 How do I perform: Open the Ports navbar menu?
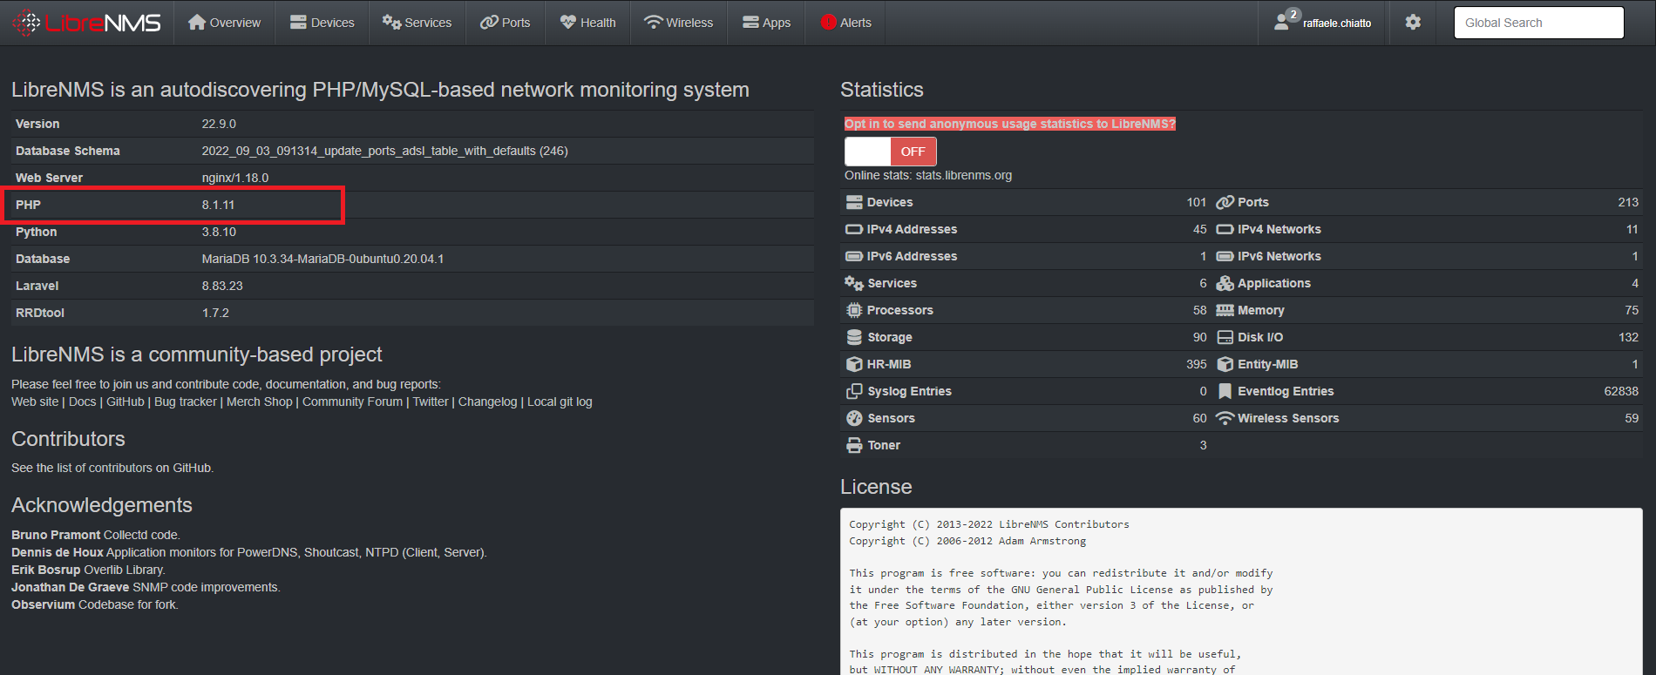pyautogui.click(x=506, y=23)
